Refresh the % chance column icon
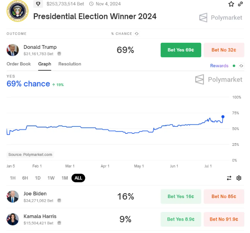 (137, 34)
